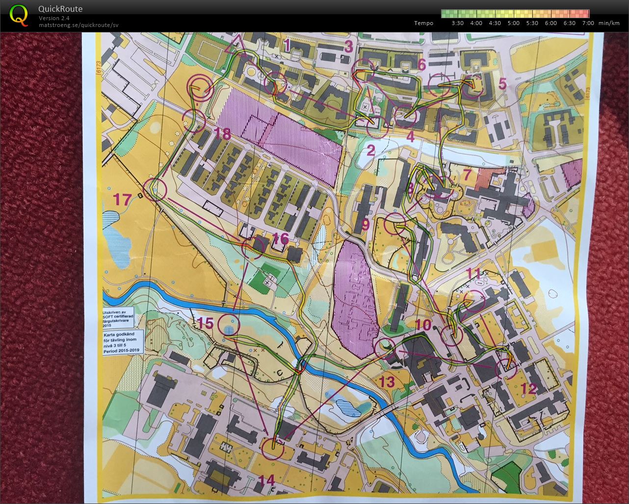Click control number 1 on the map

(287, 45)
